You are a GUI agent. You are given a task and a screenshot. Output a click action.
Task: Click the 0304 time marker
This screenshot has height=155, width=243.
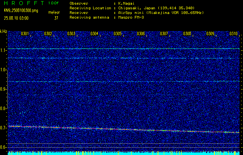(x=94, y=34)
